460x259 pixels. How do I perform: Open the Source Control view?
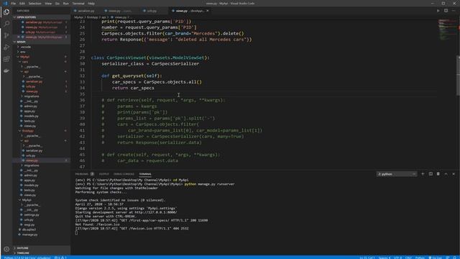[6, 35]
